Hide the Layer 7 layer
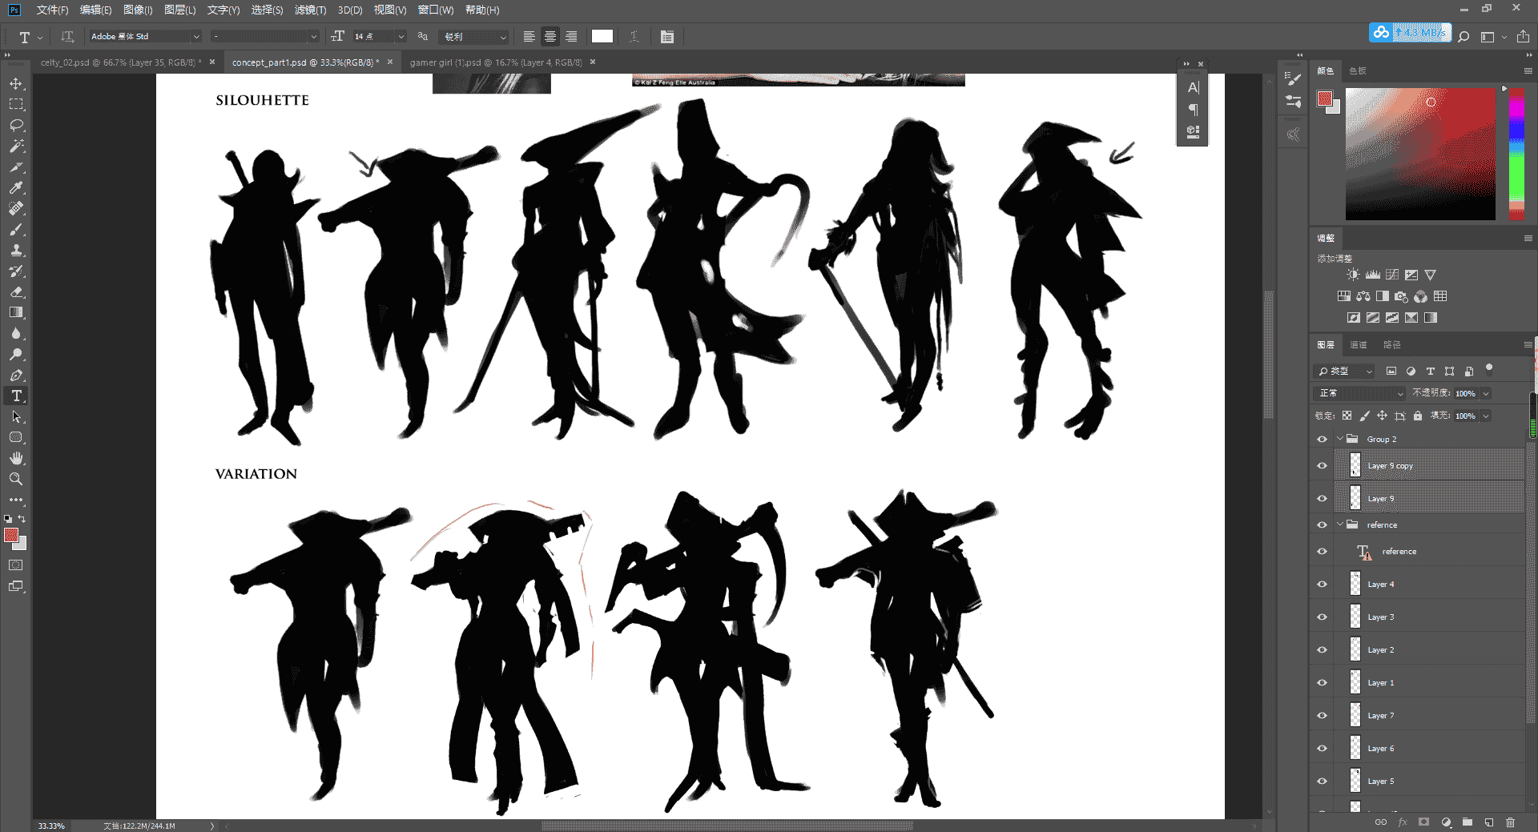Image resolution: width=1538 pixels, height=832 pixels. click(1322, 716)
